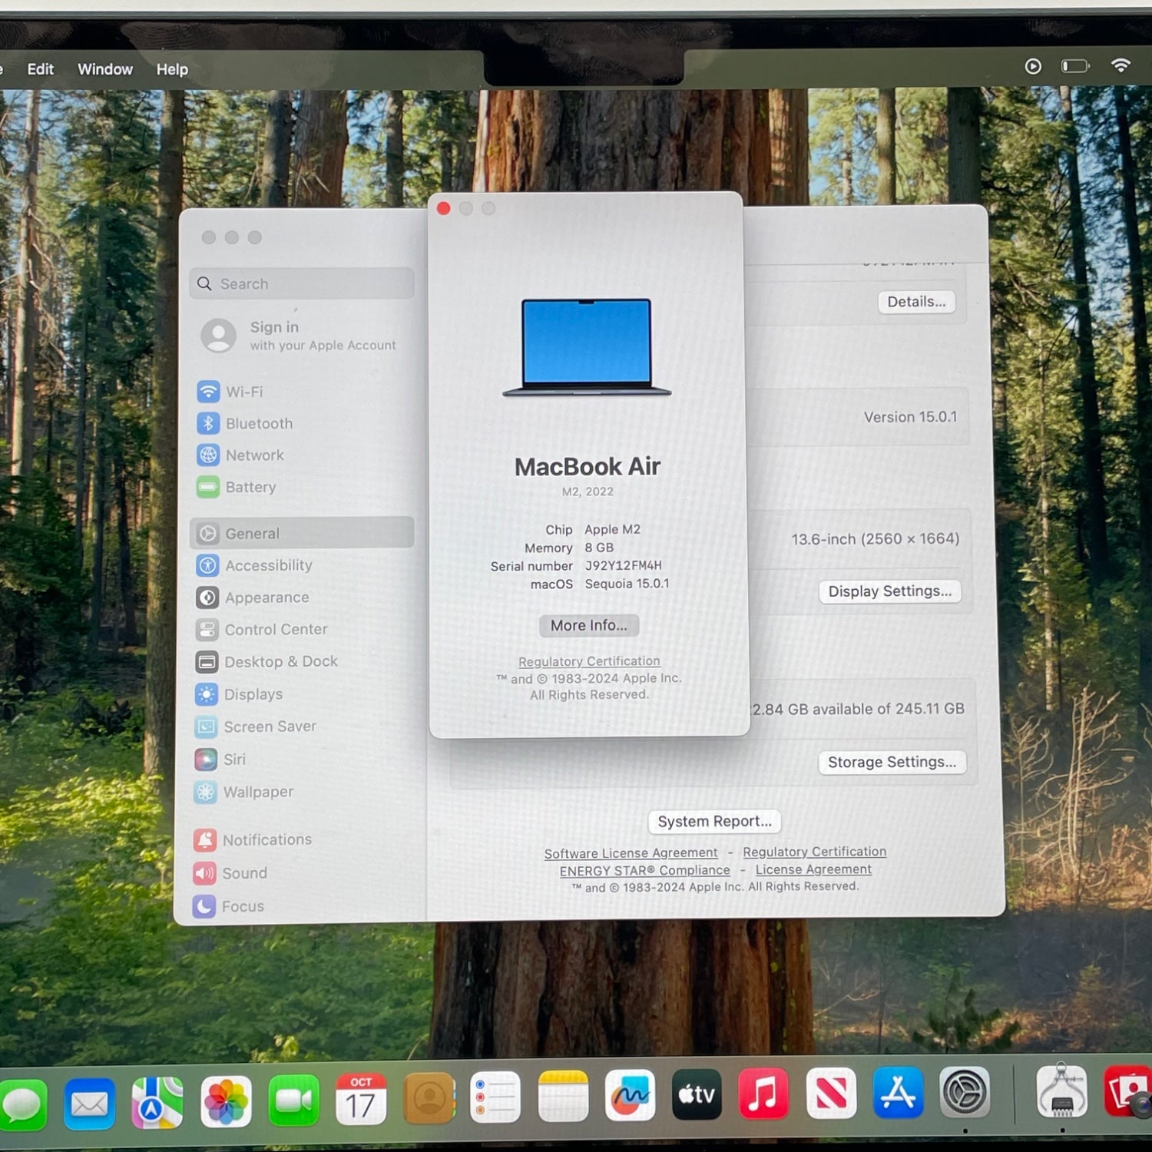
Task: Open the App Store in the Dock
Action: point(898,1093)
